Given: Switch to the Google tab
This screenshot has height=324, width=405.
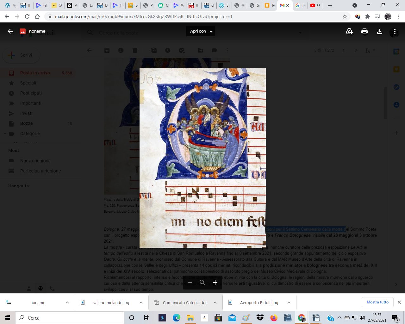Looking at the screenshot, I should click(x=300, y=5).
